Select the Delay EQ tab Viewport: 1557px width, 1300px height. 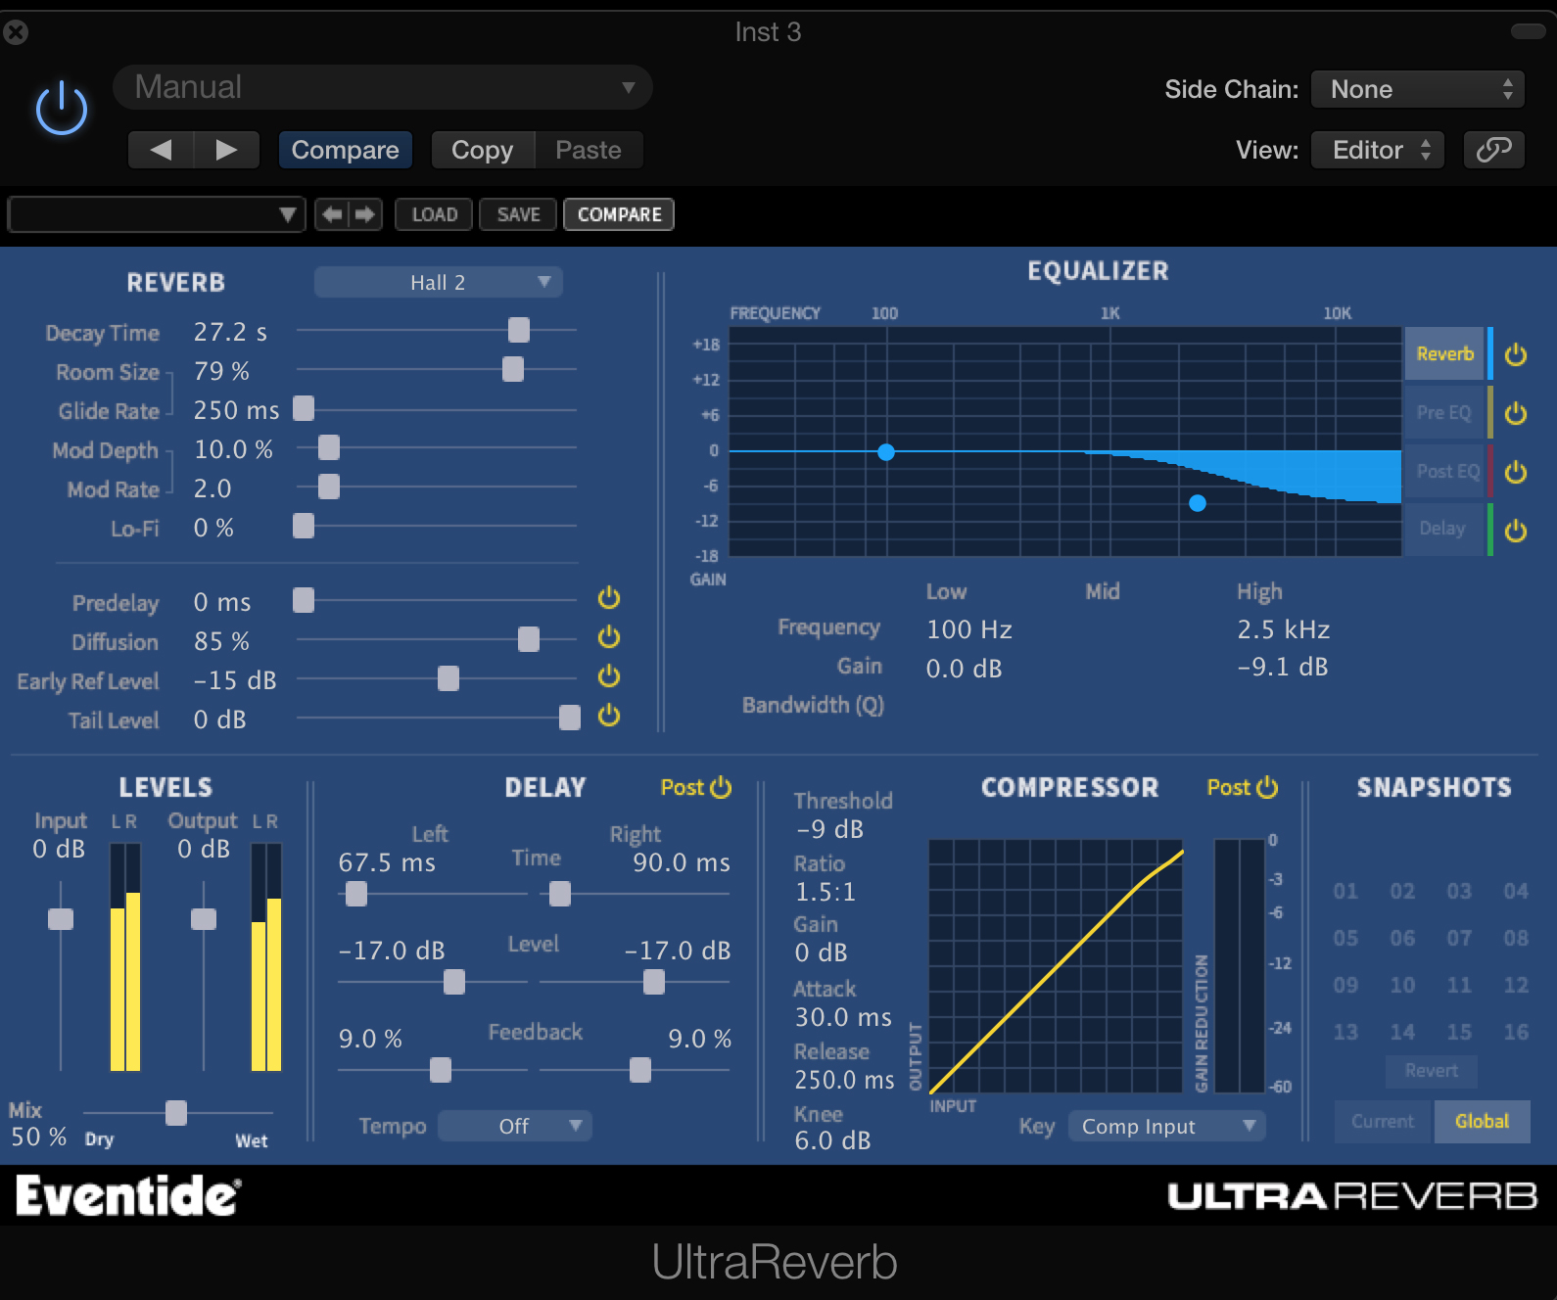point(1445,529)
